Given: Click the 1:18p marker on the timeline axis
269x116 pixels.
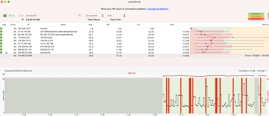Looking at the screenshot, I should [102, 114].
